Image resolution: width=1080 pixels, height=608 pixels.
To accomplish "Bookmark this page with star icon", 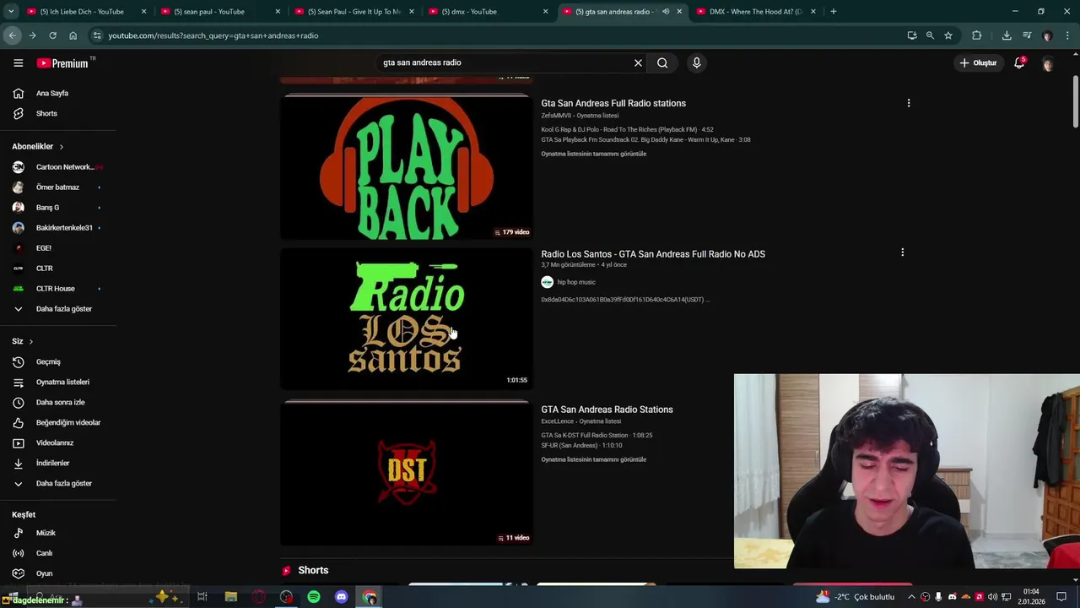I will (x=948, y=35).
